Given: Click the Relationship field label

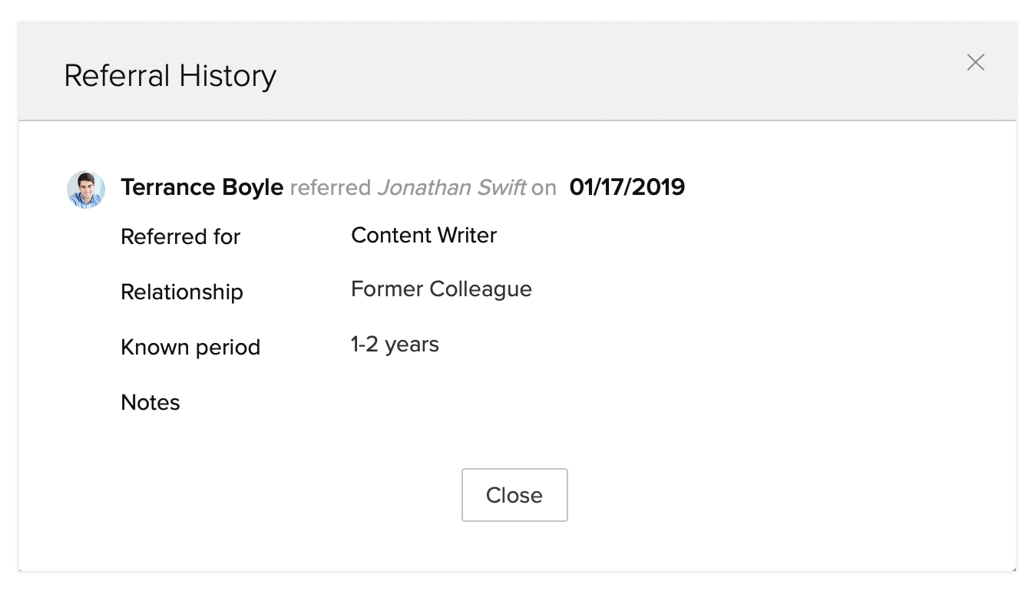Looking at the screenshot, I should tap(182, 292).
